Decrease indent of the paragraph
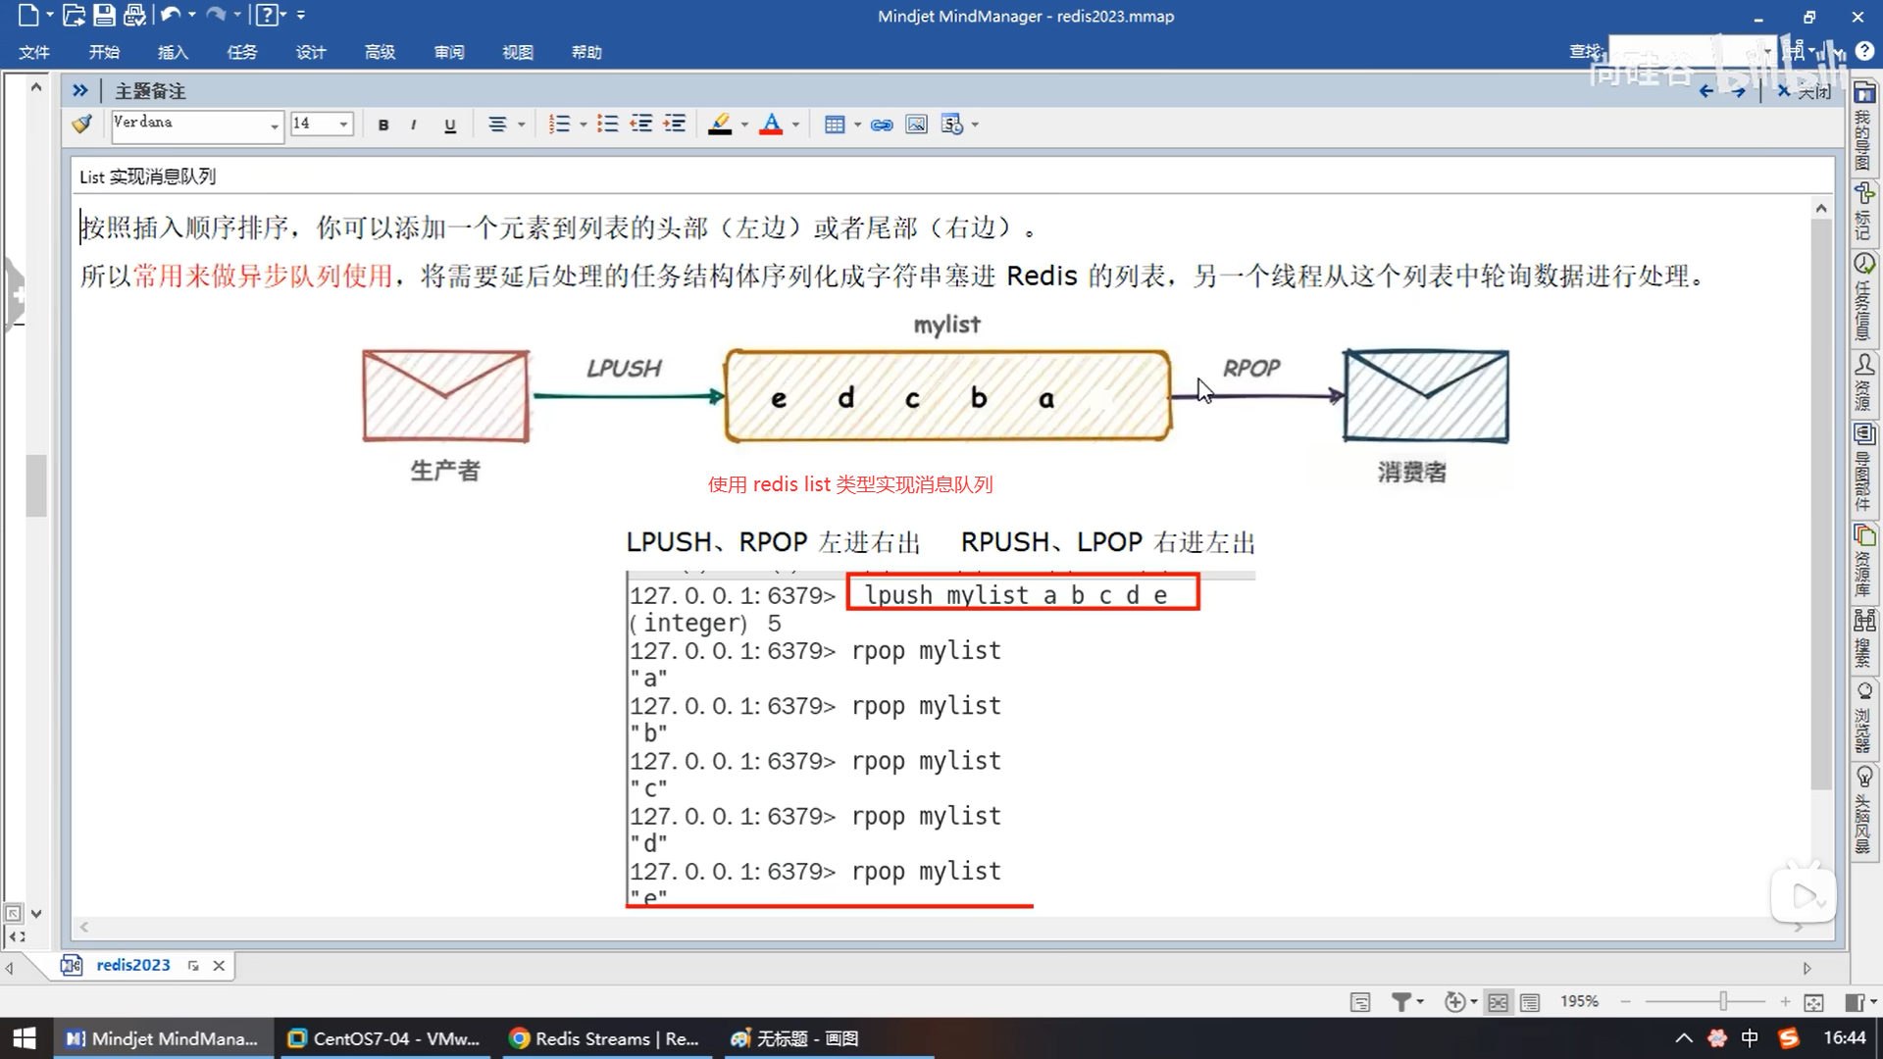 click(641, 125)
